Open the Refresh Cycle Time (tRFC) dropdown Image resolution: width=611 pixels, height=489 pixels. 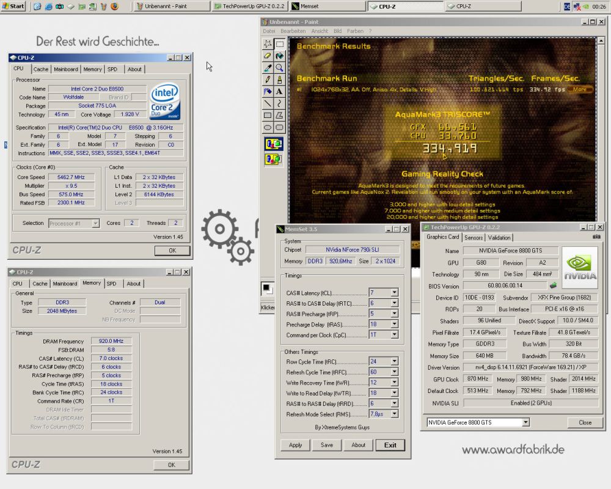click(x=394, y=372)
